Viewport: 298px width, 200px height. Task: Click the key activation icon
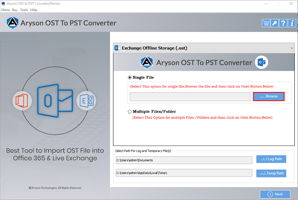[x=274, y=23]
